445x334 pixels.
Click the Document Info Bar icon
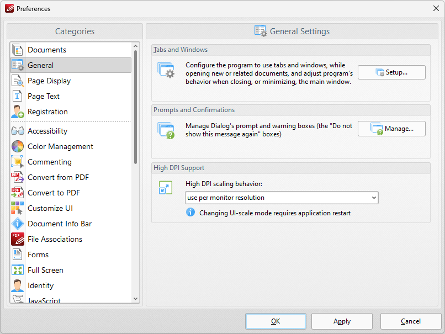[18, 224]
